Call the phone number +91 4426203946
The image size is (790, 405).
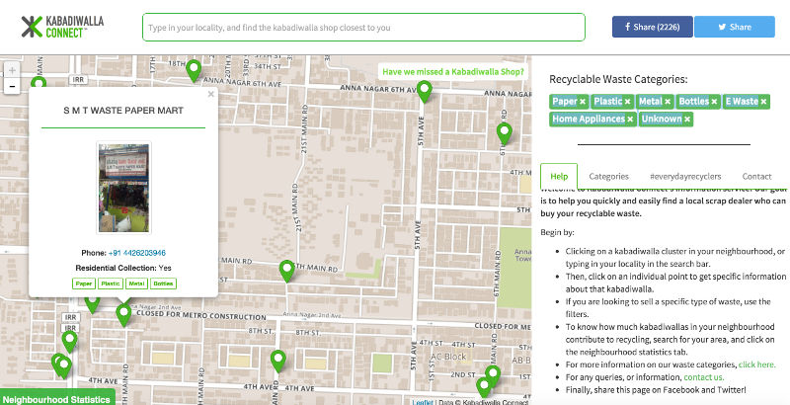[x=136, y=253]
